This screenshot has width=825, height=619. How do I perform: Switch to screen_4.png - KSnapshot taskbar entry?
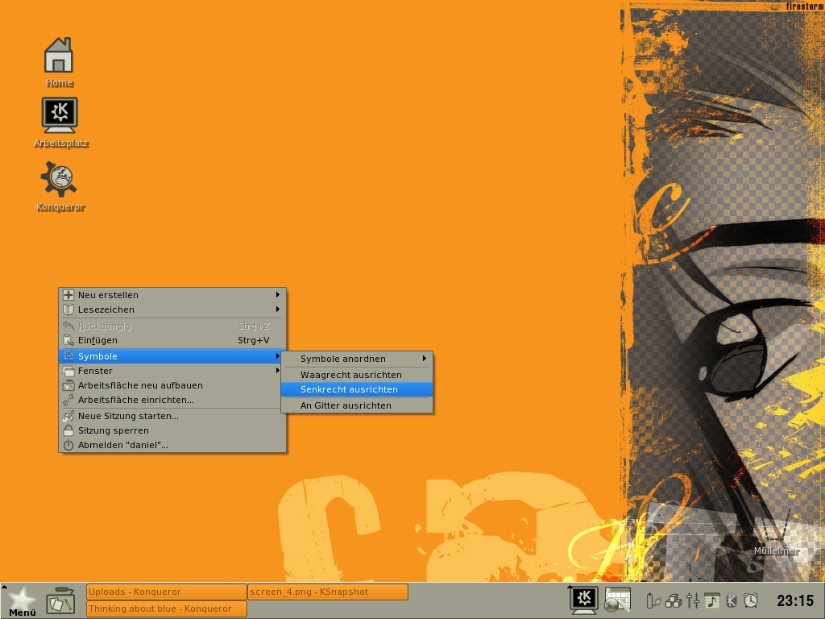[x=328, y=592]
